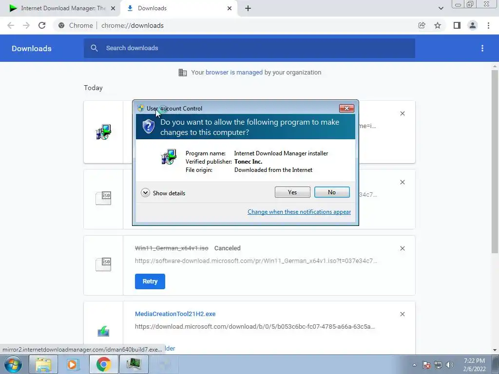Bookmark this page with star icon
This screenshot has width=499, height=374.
(x=438, y=25)
